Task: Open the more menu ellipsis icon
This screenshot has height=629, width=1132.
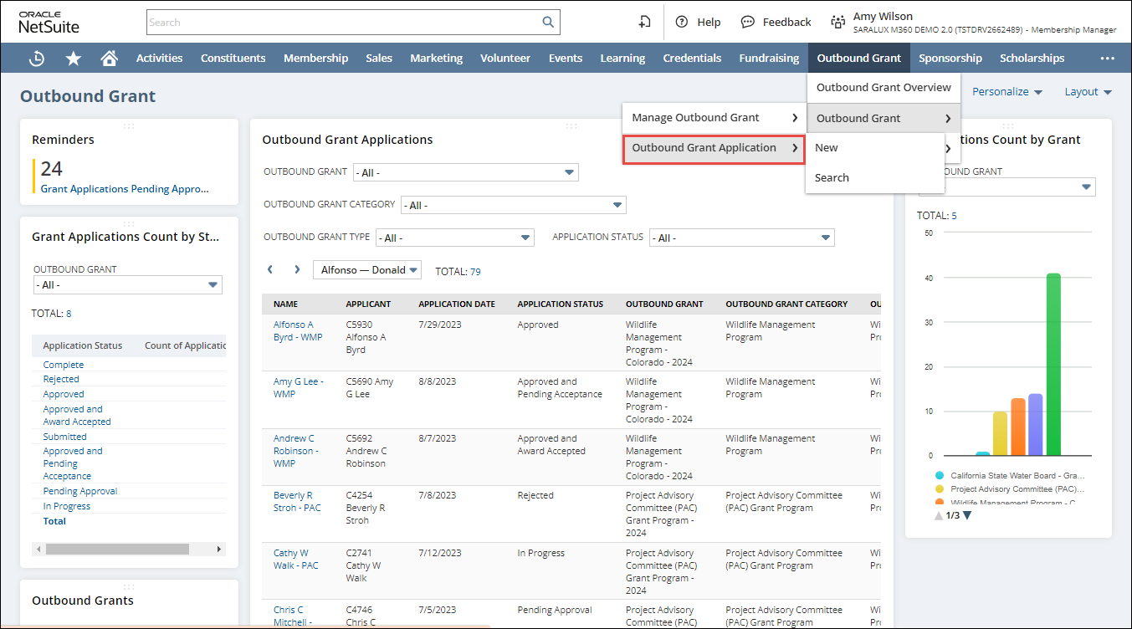Action: tap(1108, 59)
